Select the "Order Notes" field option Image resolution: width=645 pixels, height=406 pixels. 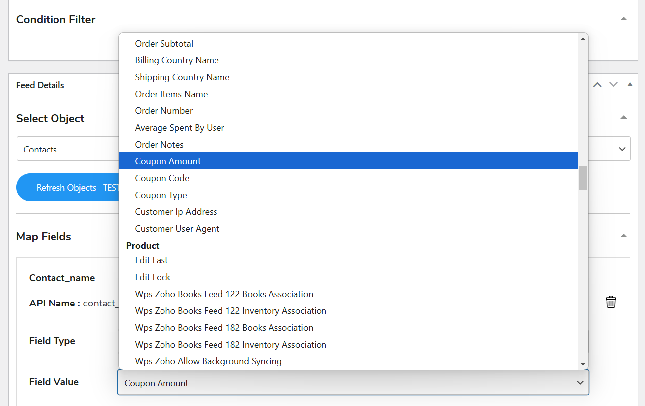tap(159, 144)
